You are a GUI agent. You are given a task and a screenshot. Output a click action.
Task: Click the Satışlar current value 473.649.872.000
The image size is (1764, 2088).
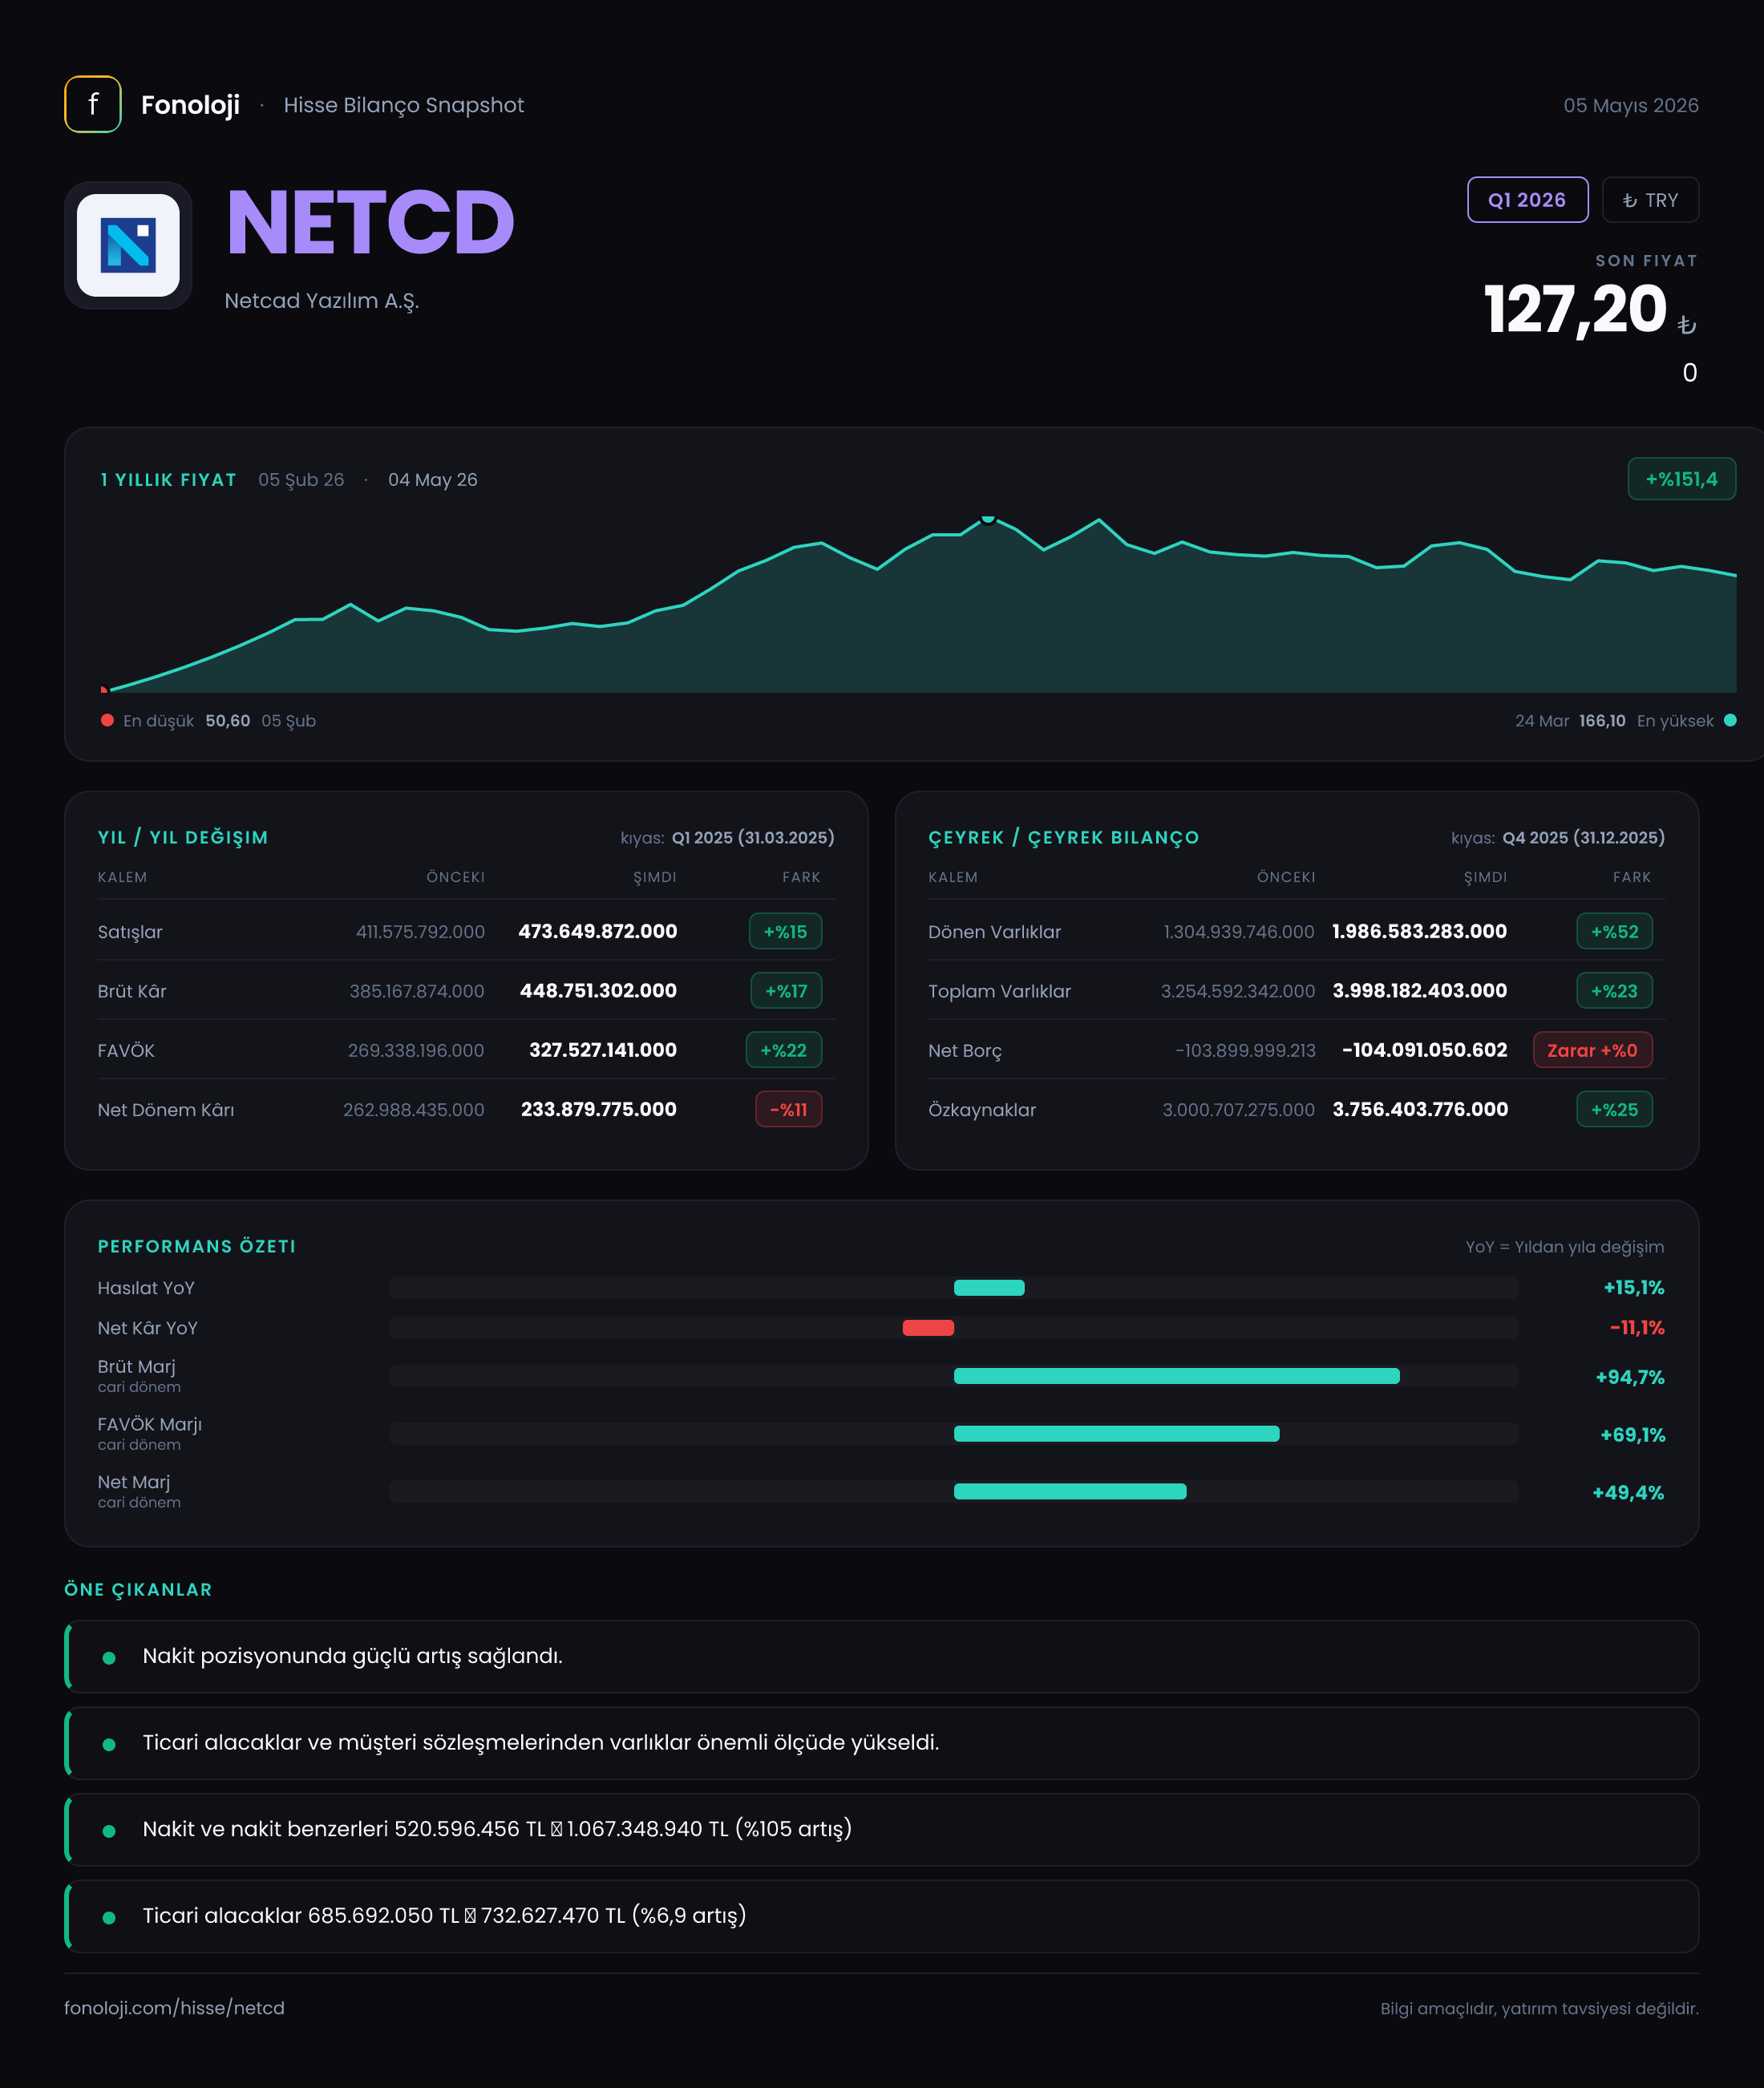[x=598, y=931]
